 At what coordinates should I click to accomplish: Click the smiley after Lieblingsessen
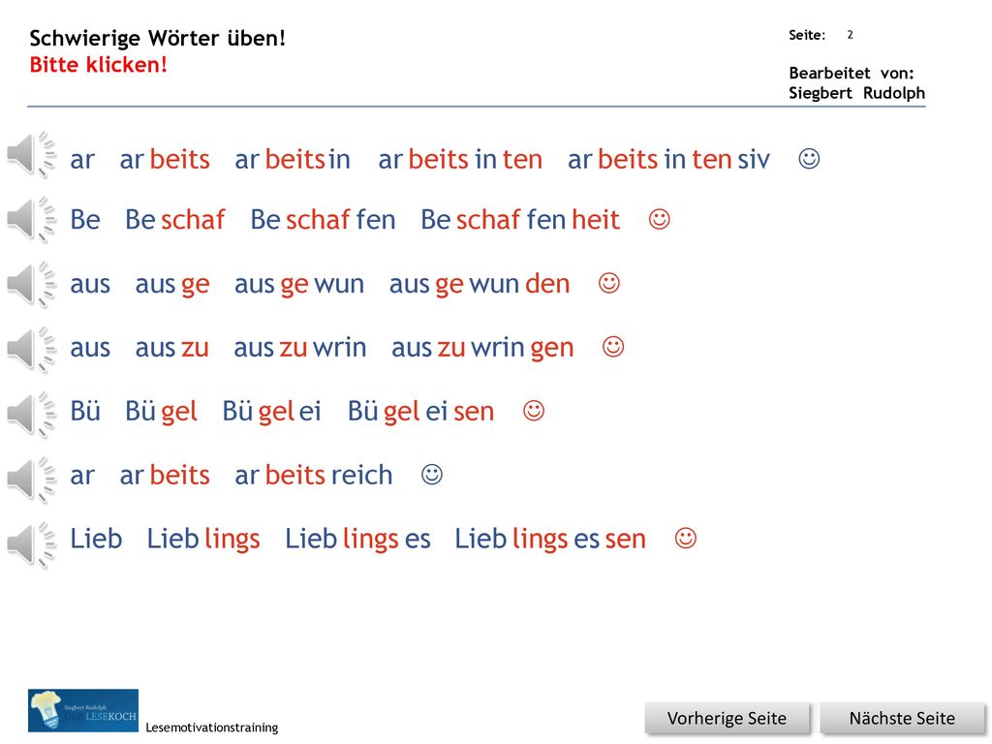tap(686, 539)
